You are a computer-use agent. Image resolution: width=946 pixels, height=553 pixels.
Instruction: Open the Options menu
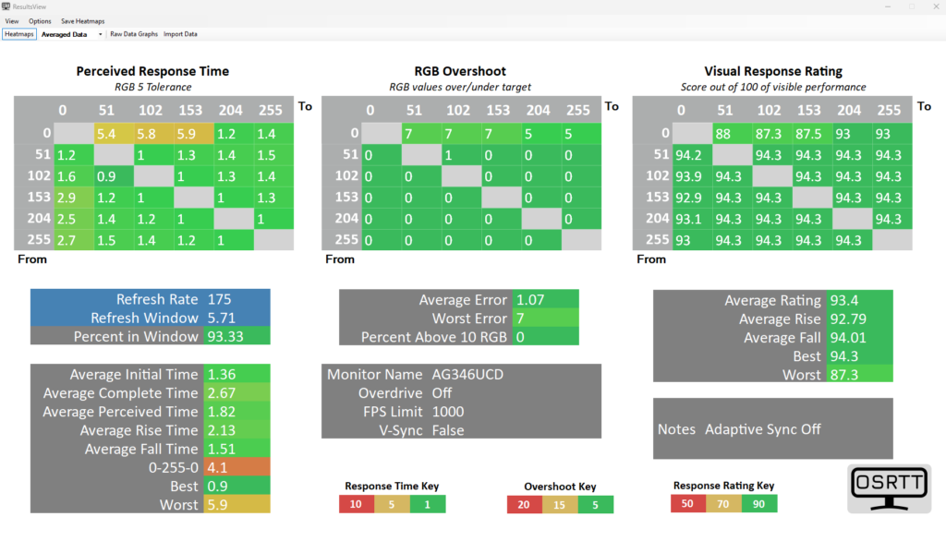point(40,20)
